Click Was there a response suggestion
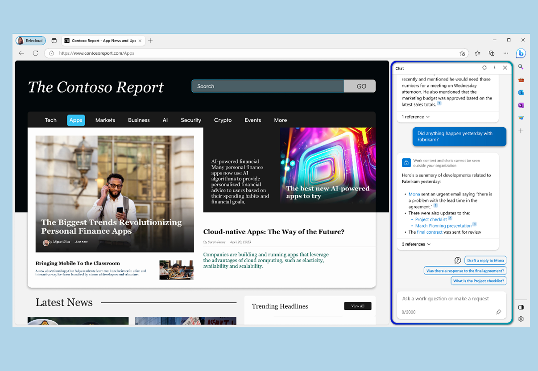Viewport: 538px width, 371px height. 465,271
